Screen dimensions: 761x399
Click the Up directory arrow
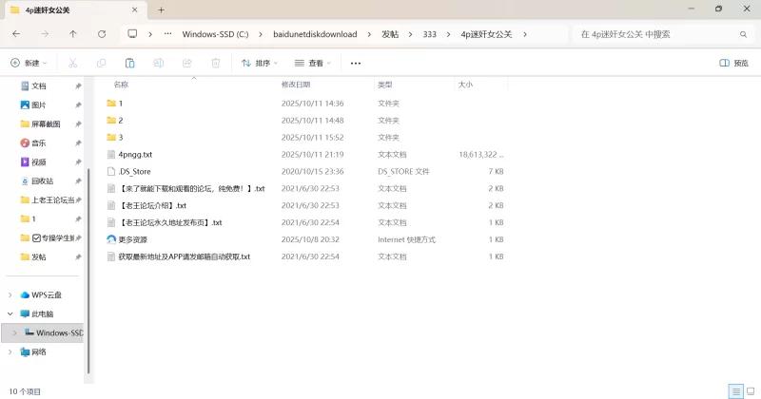73,33
